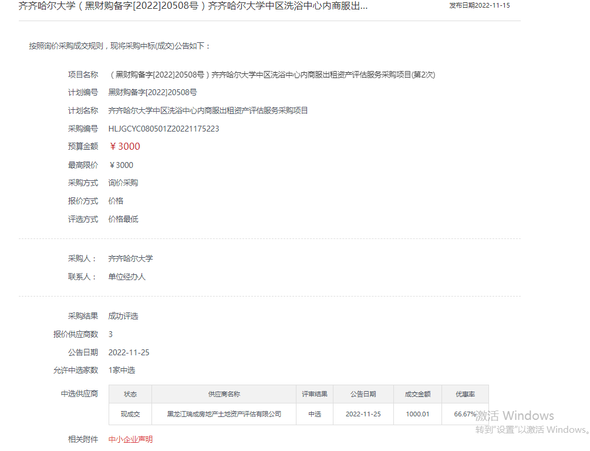Screen dimensions: 590x451
Task: Select the 成功评选 result text
Action: [124, 315]
